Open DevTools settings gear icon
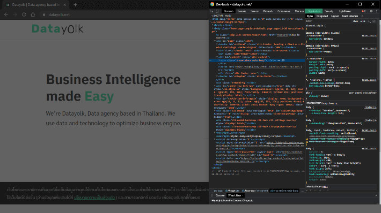The width and height of the screenshot is (381, 213). (371, 11)
